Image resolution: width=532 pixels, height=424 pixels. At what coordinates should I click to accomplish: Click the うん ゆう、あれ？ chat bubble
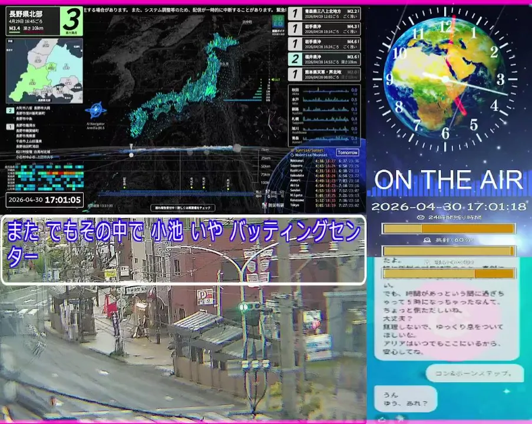point(405,399)
